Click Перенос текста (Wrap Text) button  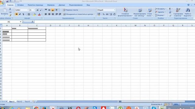coord(70,10)
